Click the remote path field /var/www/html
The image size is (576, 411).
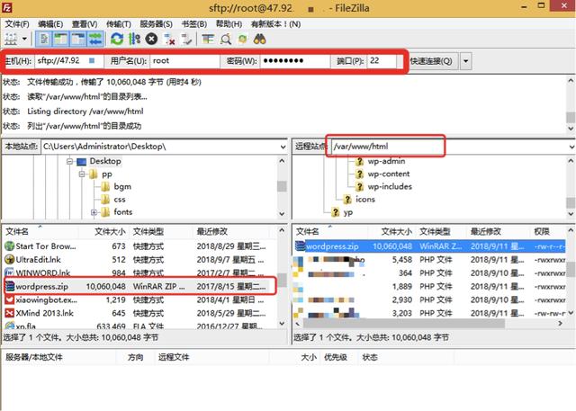[x=449, y=147]
